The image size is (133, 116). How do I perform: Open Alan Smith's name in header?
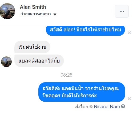[x=33, y=7]
